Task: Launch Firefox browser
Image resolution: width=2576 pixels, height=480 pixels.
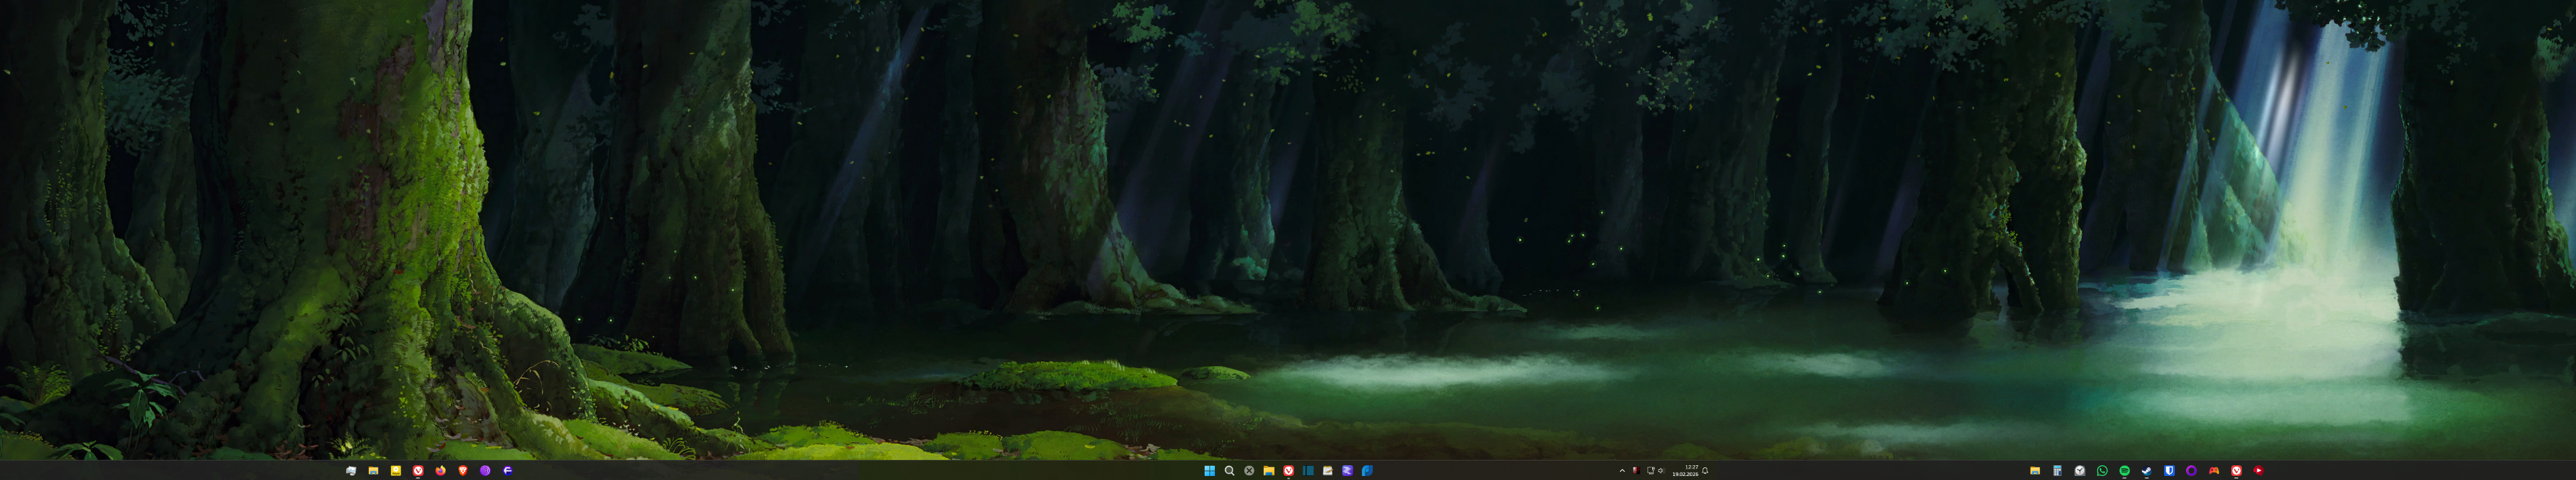Action: (440, 470)
